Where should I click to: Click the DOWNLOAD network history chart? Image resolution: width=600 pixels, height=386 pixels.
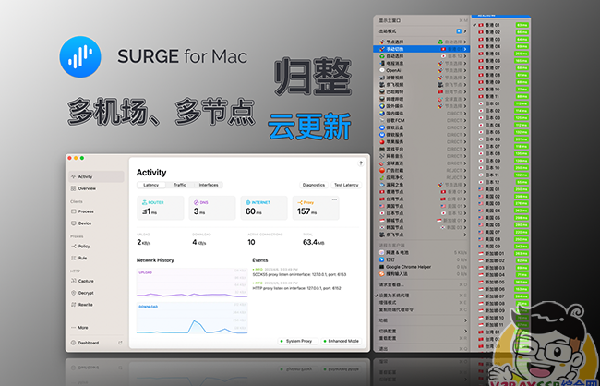pyautogui.click(x=192, y=319)
